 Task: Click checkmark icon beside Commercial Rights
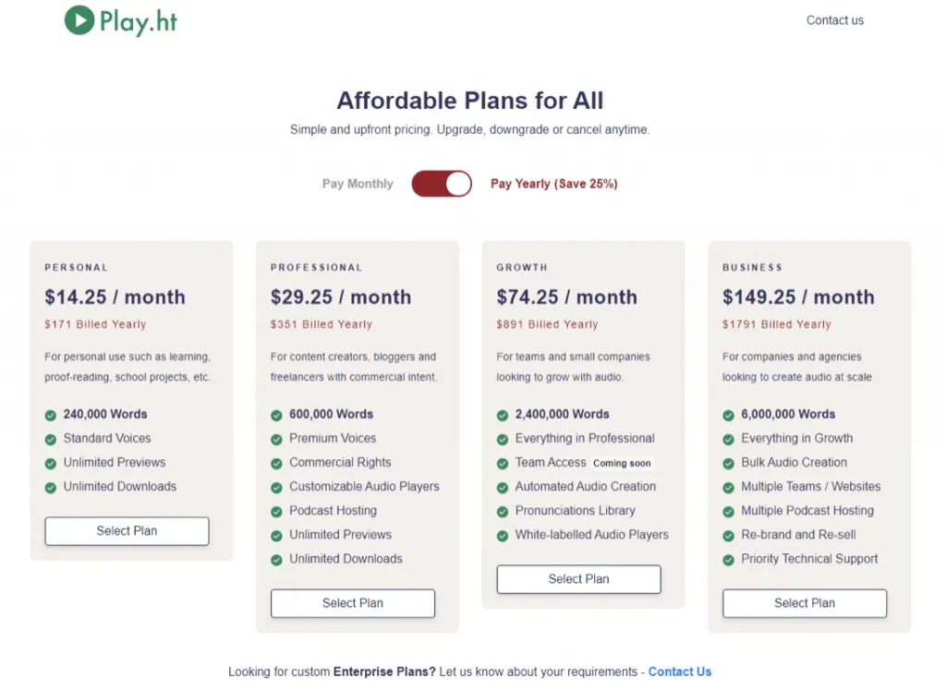coord(276,463)
